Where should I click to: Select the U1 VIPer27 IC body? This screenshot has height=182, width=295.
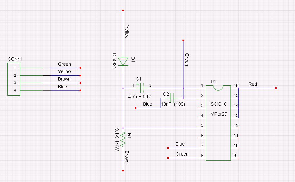pyautogui.click(x=218, y=123)
